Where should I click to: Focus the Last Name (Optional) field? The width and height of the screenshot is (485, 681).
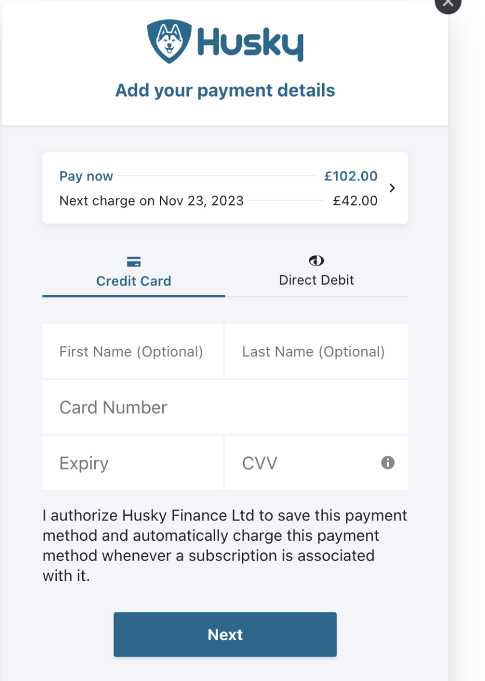coord(316,352)
